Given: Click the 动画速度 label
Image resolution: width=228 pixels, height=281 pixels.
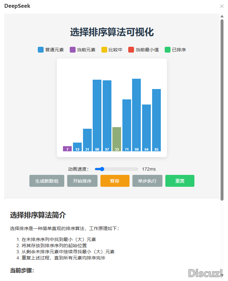Looking at the screenshot, I should [x=78, y=169].
